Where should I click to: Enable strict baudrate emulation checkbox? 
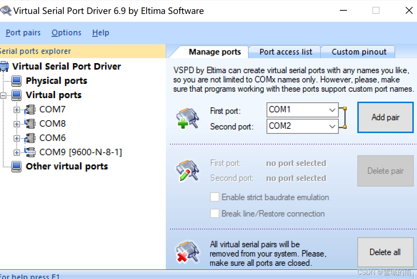(x=215, y=197)
